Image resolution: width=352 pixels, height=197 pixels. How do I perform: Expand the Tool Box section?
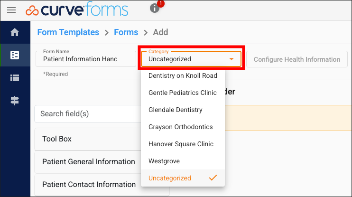click(x=88, y=139)
